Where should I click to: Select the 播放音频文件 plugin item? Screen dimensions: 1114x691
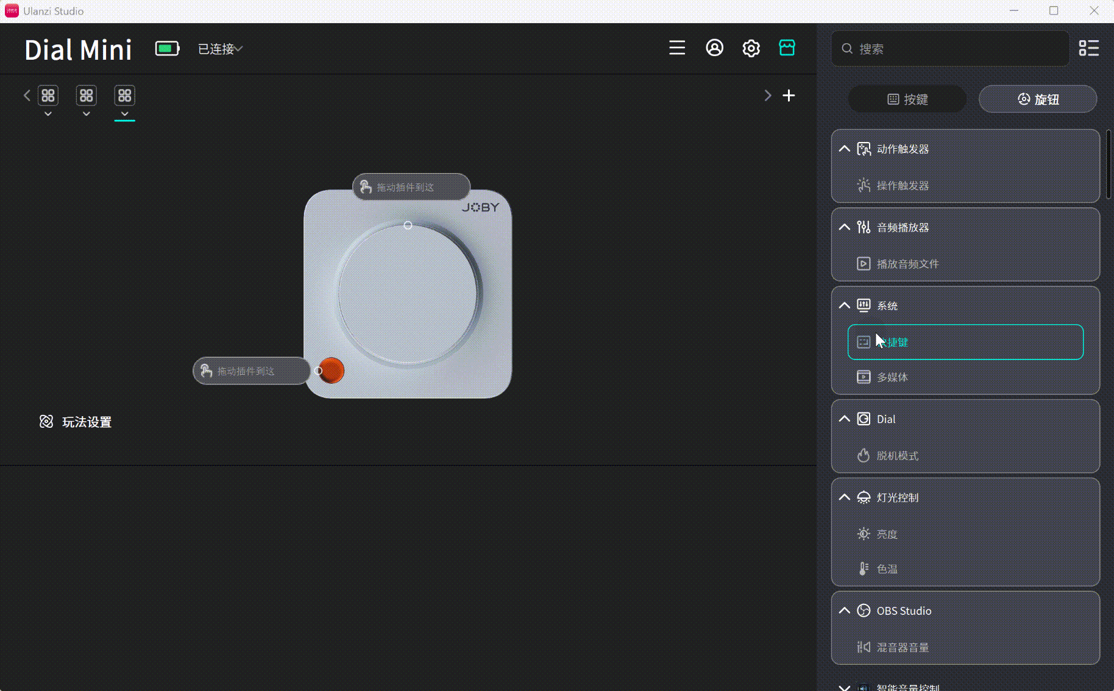pos(965,264)
